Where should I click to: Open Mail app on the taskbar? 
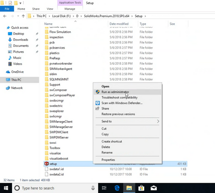(153, 188)
